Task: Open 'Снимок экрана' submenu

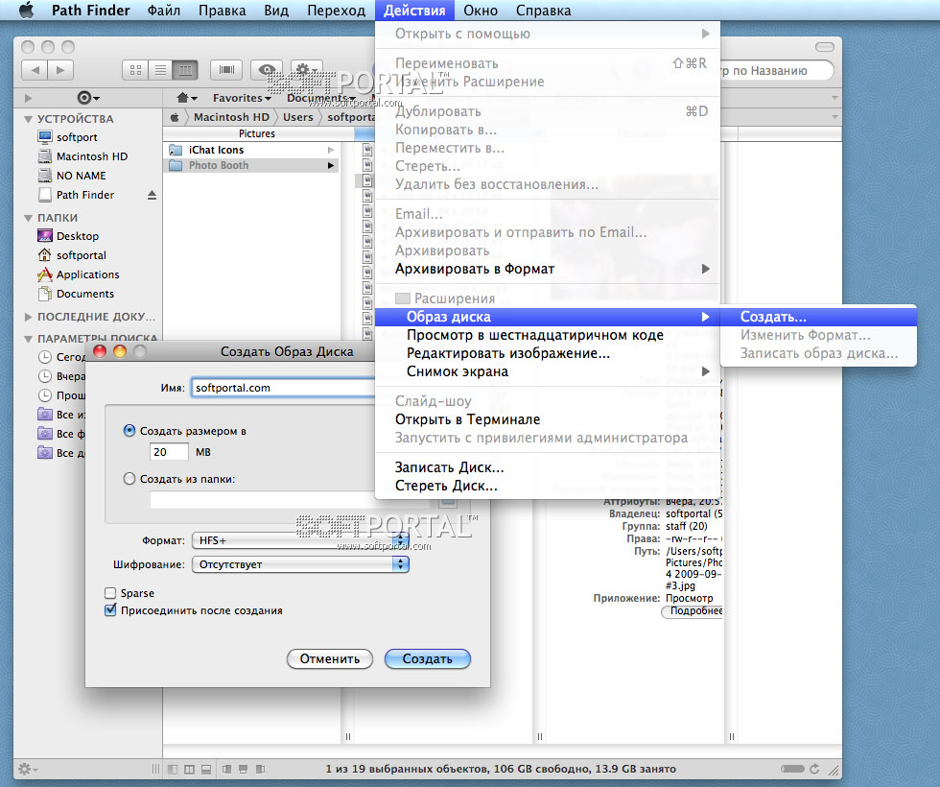Action: 548,371
